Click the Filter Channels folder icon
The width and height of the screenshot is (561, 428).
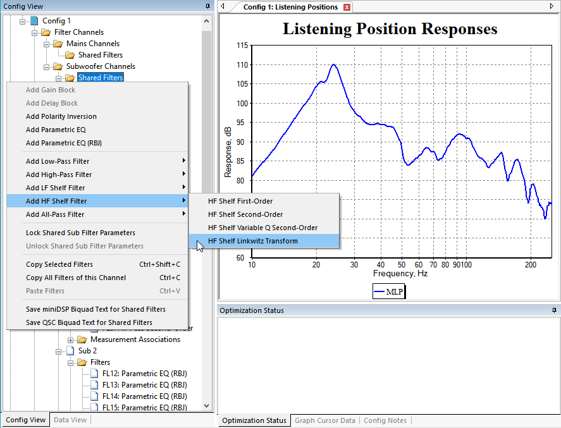[46, 32]
